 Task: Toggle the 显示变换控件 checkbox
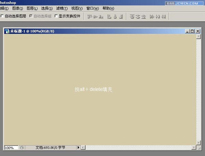tap(56, 16)
